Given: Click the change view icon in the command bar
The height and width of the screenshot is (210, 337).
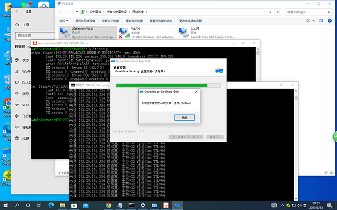Looking at the screenshot, I should click(x=308, y=20).
